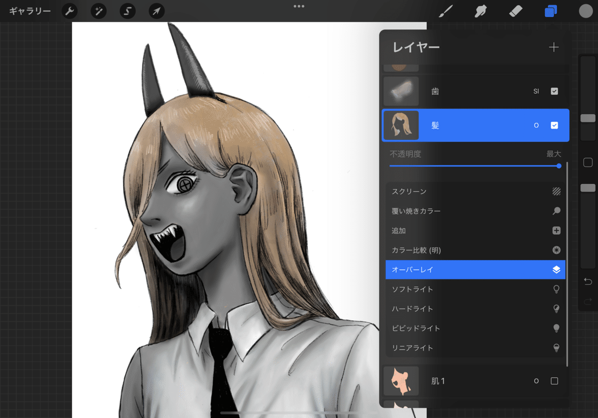Viewport: 598px width, 418px height.
Task: Undo with the sidebar undo arrow
Action: (588, 282)
